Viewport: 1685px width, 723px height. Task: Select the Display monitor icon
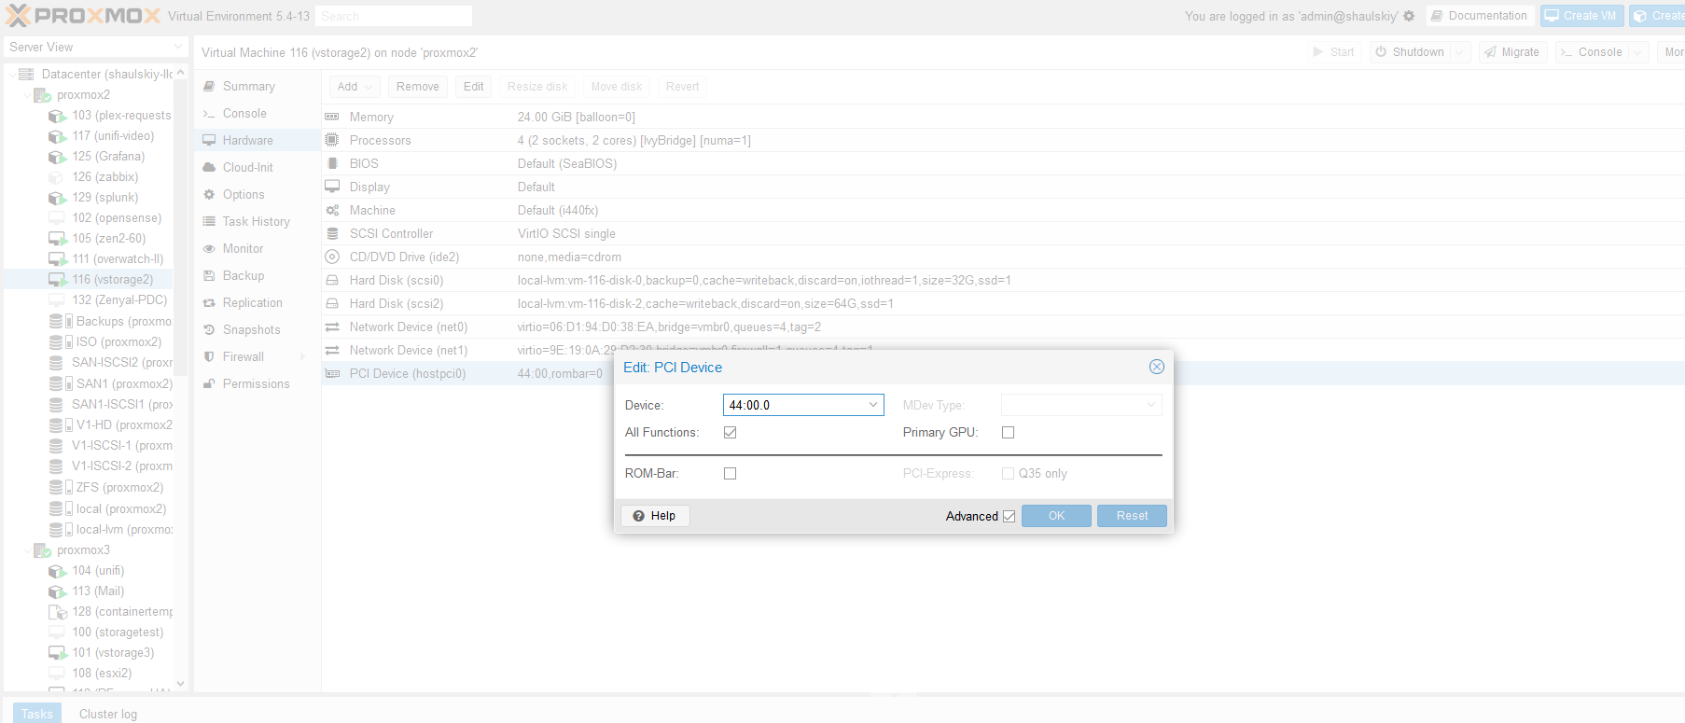point(332,188)
